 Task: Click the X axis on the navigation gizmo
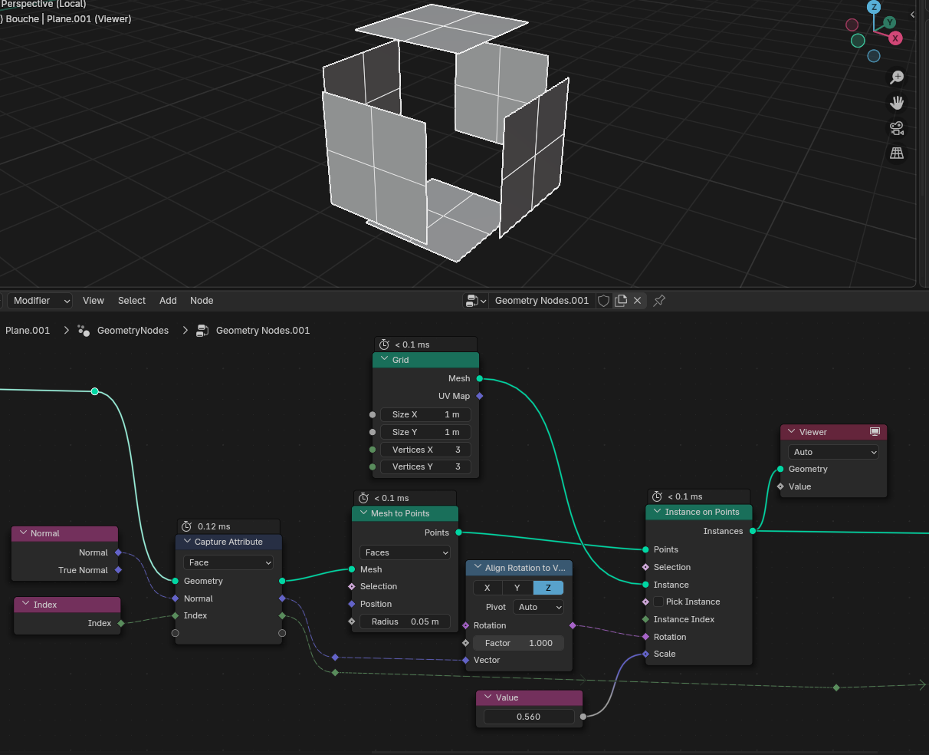[895, 38]
